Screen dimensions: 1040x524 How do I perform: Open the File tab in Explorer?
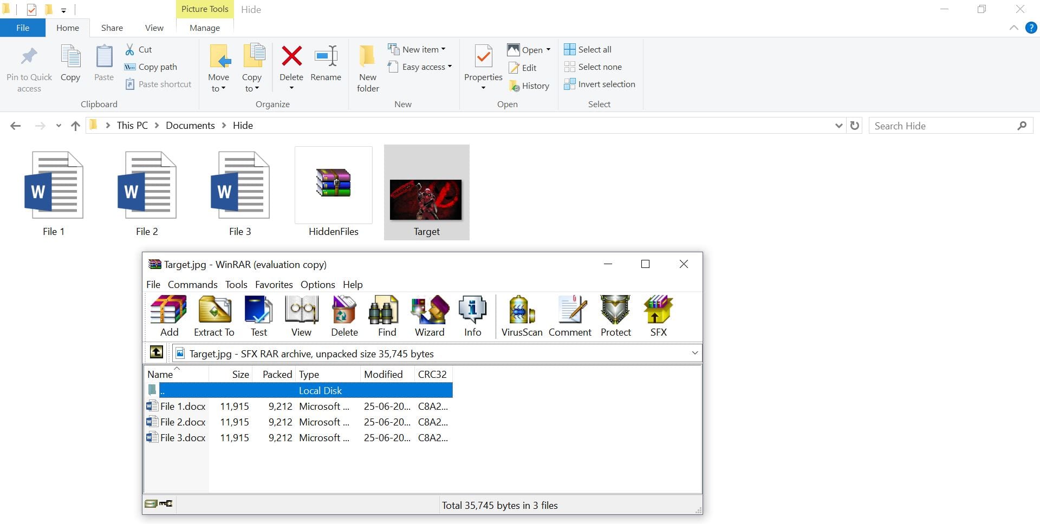[x=23, y=28]
